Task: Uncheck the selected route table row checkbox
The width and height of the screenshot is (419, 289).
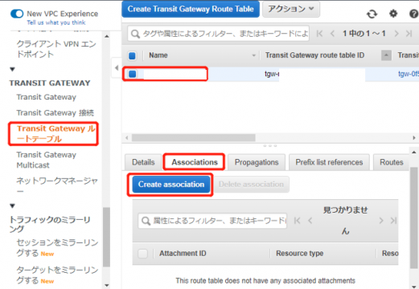Action: coord(133,74)
